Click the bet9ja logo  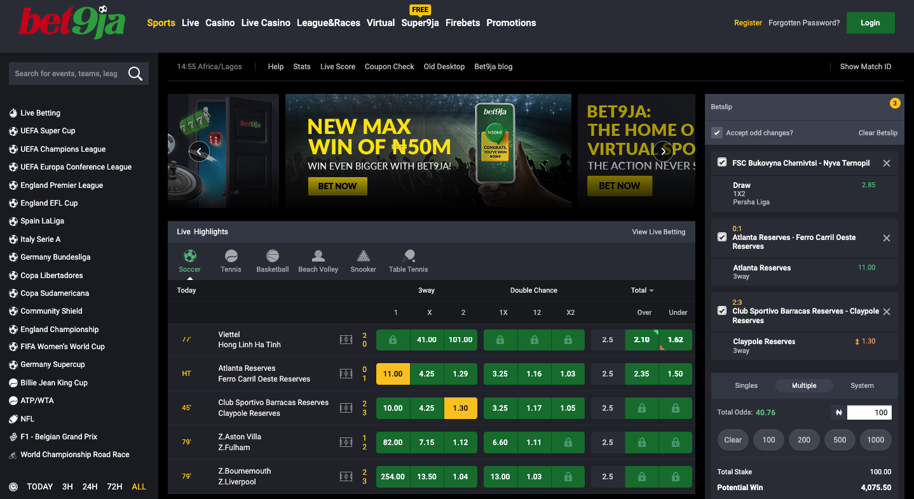pos(72,22)
